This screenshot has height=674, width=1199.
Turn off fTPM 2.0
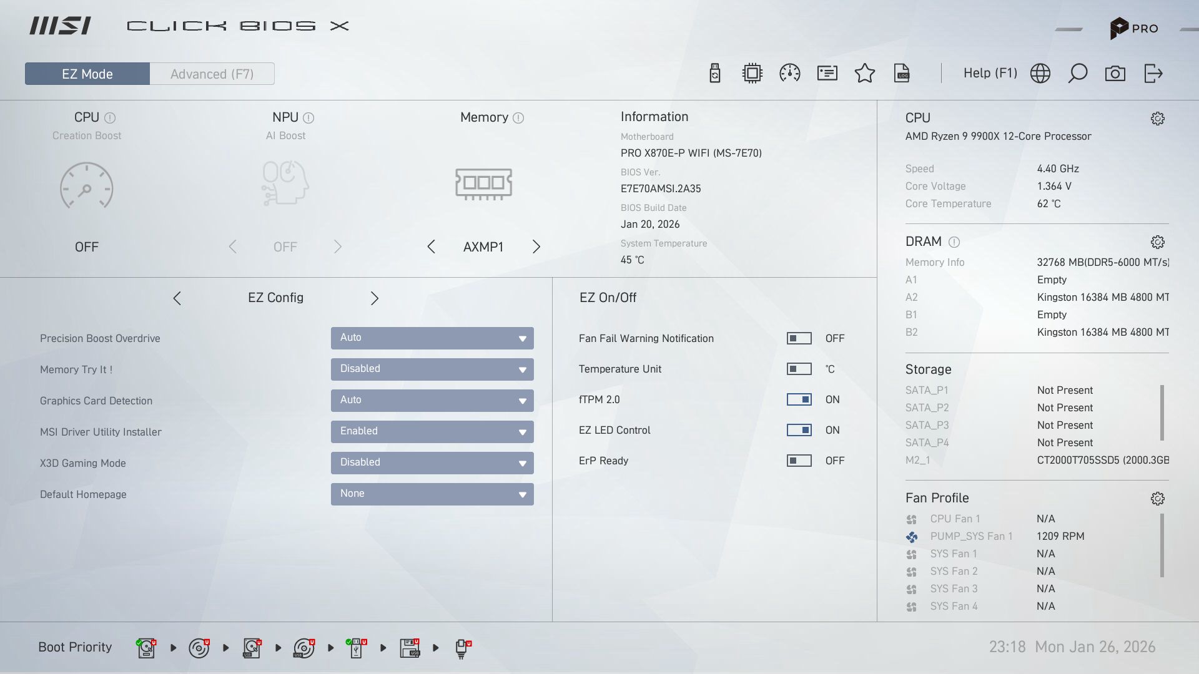799,399
